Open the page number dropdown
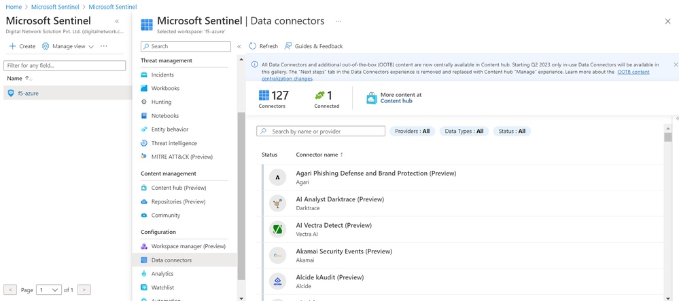The height and width of the screenshot is (301, 679). (49, 289)
